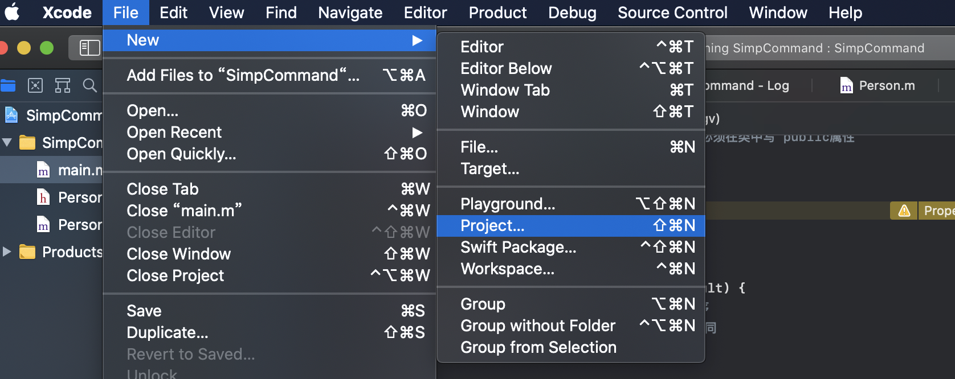
Task: Open the Source Control navigator icon
Action: 35,85
